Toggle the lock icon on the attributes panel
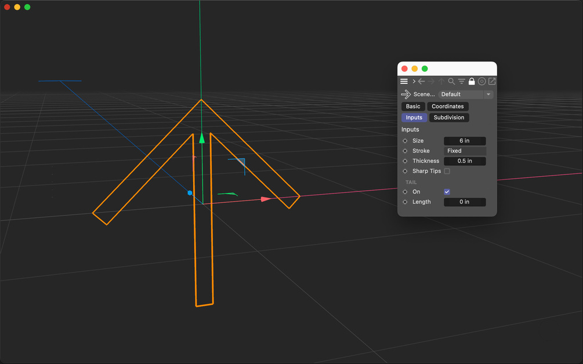The height and width of the screenshot is (364, 583). tap(472, 81)
